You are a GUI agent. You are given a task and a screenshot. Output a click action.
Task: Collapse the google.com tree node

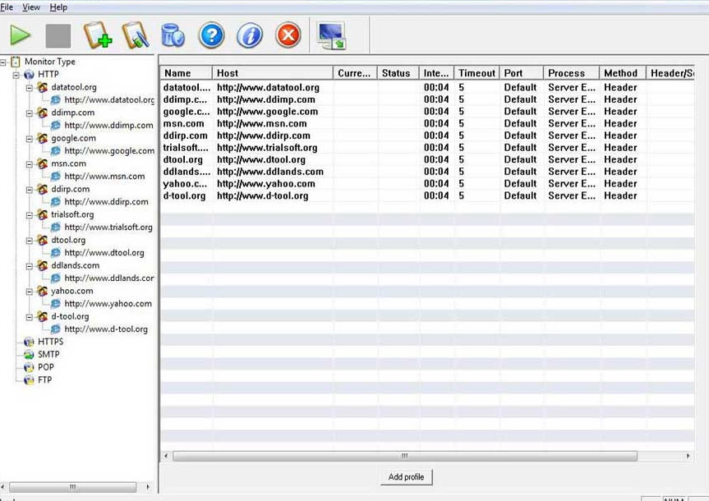click(30, 139)
